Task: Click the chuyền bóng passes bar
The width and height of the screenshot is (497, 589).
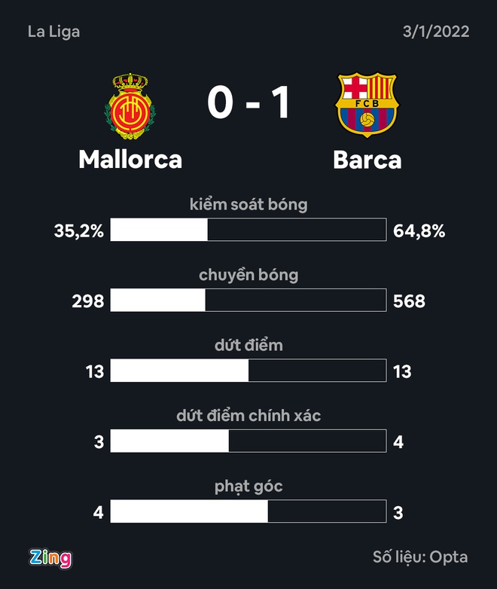Action: [248, 300]
